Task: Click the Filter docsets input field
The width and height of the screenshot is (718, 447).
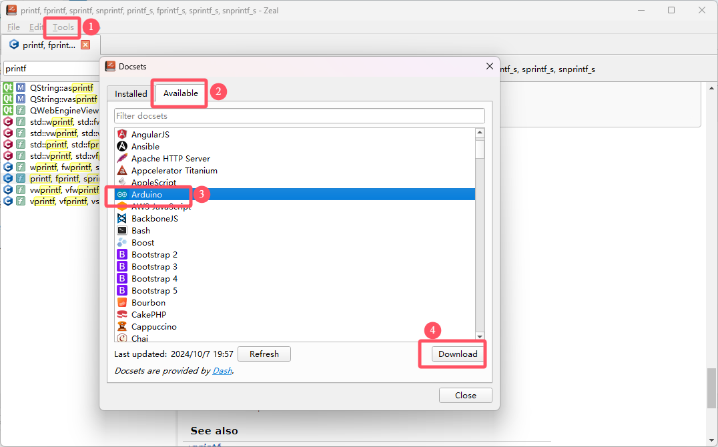Action: click(x=300, y=116)
